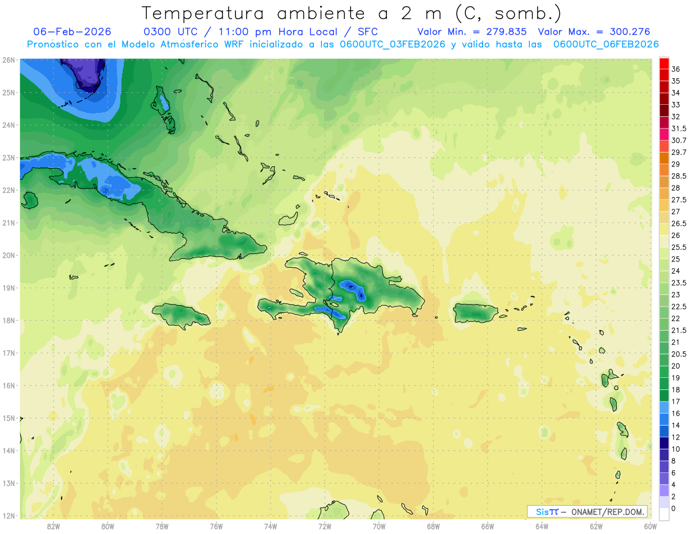Select the longitude label "62W"
Viewport: 691px width, 534px height.
[x=596, y=527]
